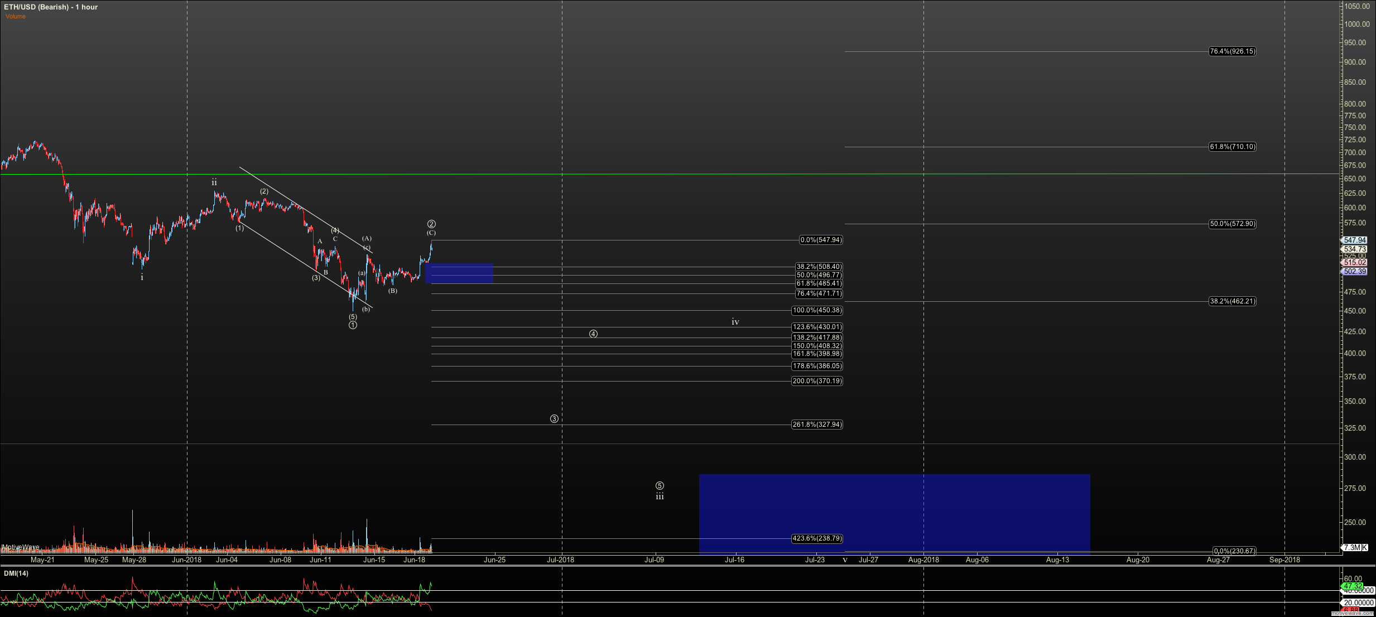This screenshot has height=617, width=1376.
Task: Click the wave ii label
Action: tap(214, 182)
